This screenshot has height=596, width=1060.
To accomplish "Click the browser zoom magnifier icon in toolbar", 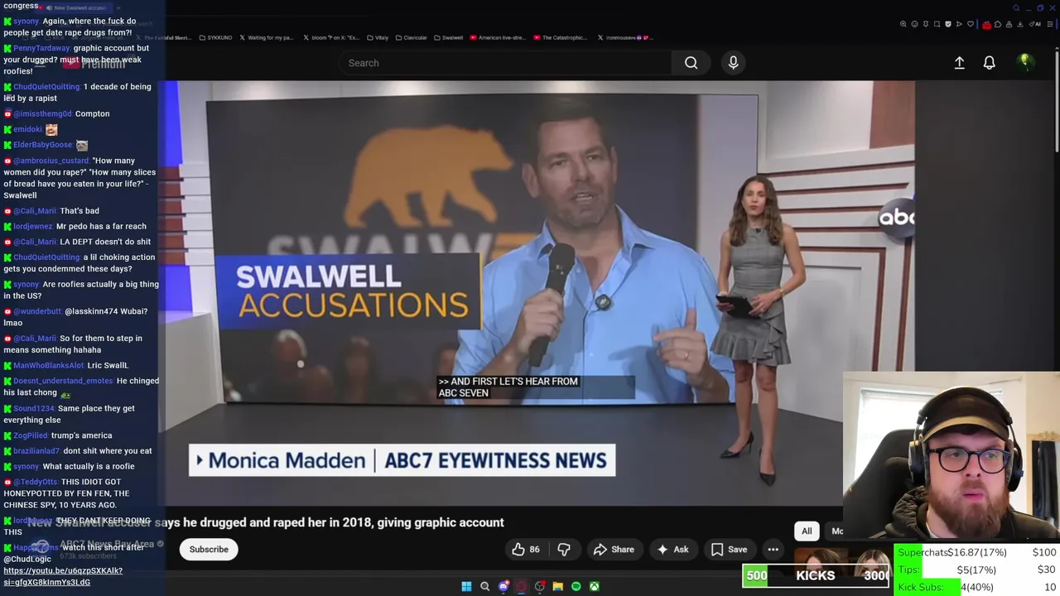I will pyautogui.click(x=903, y=24).
